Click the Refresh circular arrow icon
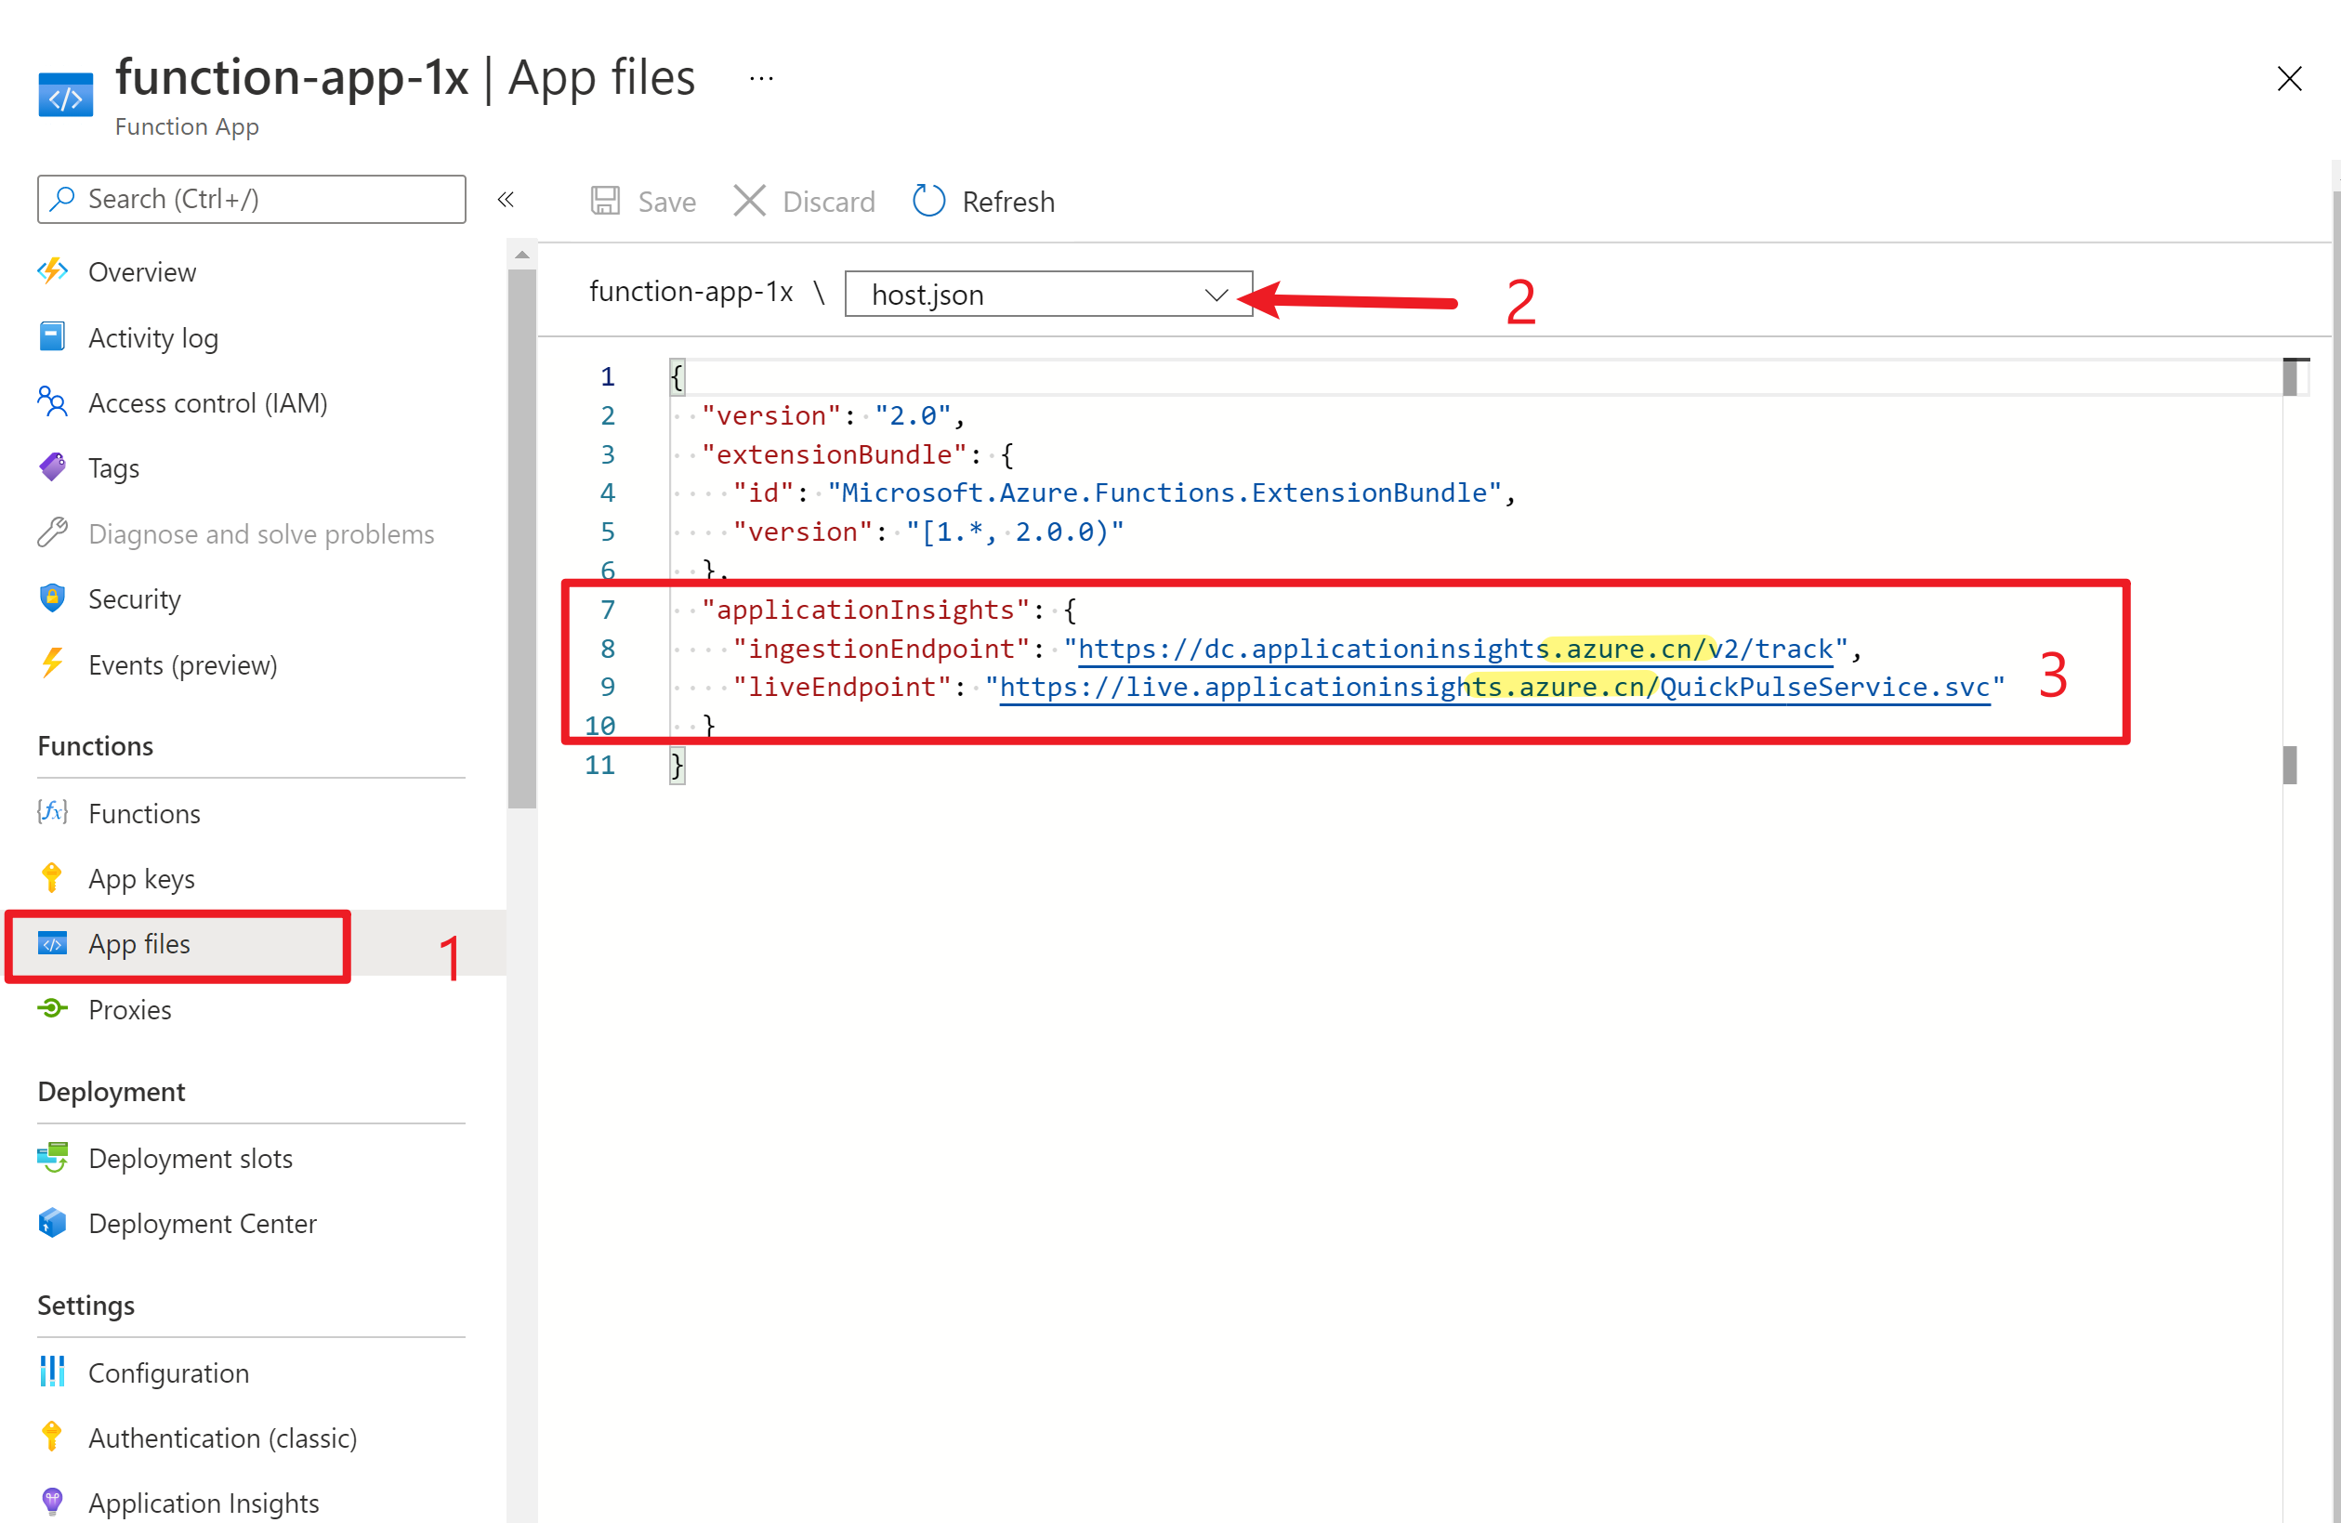This screenshot has height=1523, width=2341. click(x=928, y=202)
